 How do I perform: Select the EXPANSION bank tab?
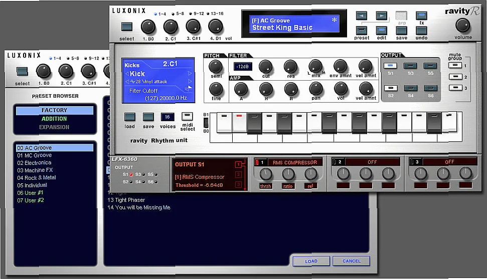(x=54, y=127)
